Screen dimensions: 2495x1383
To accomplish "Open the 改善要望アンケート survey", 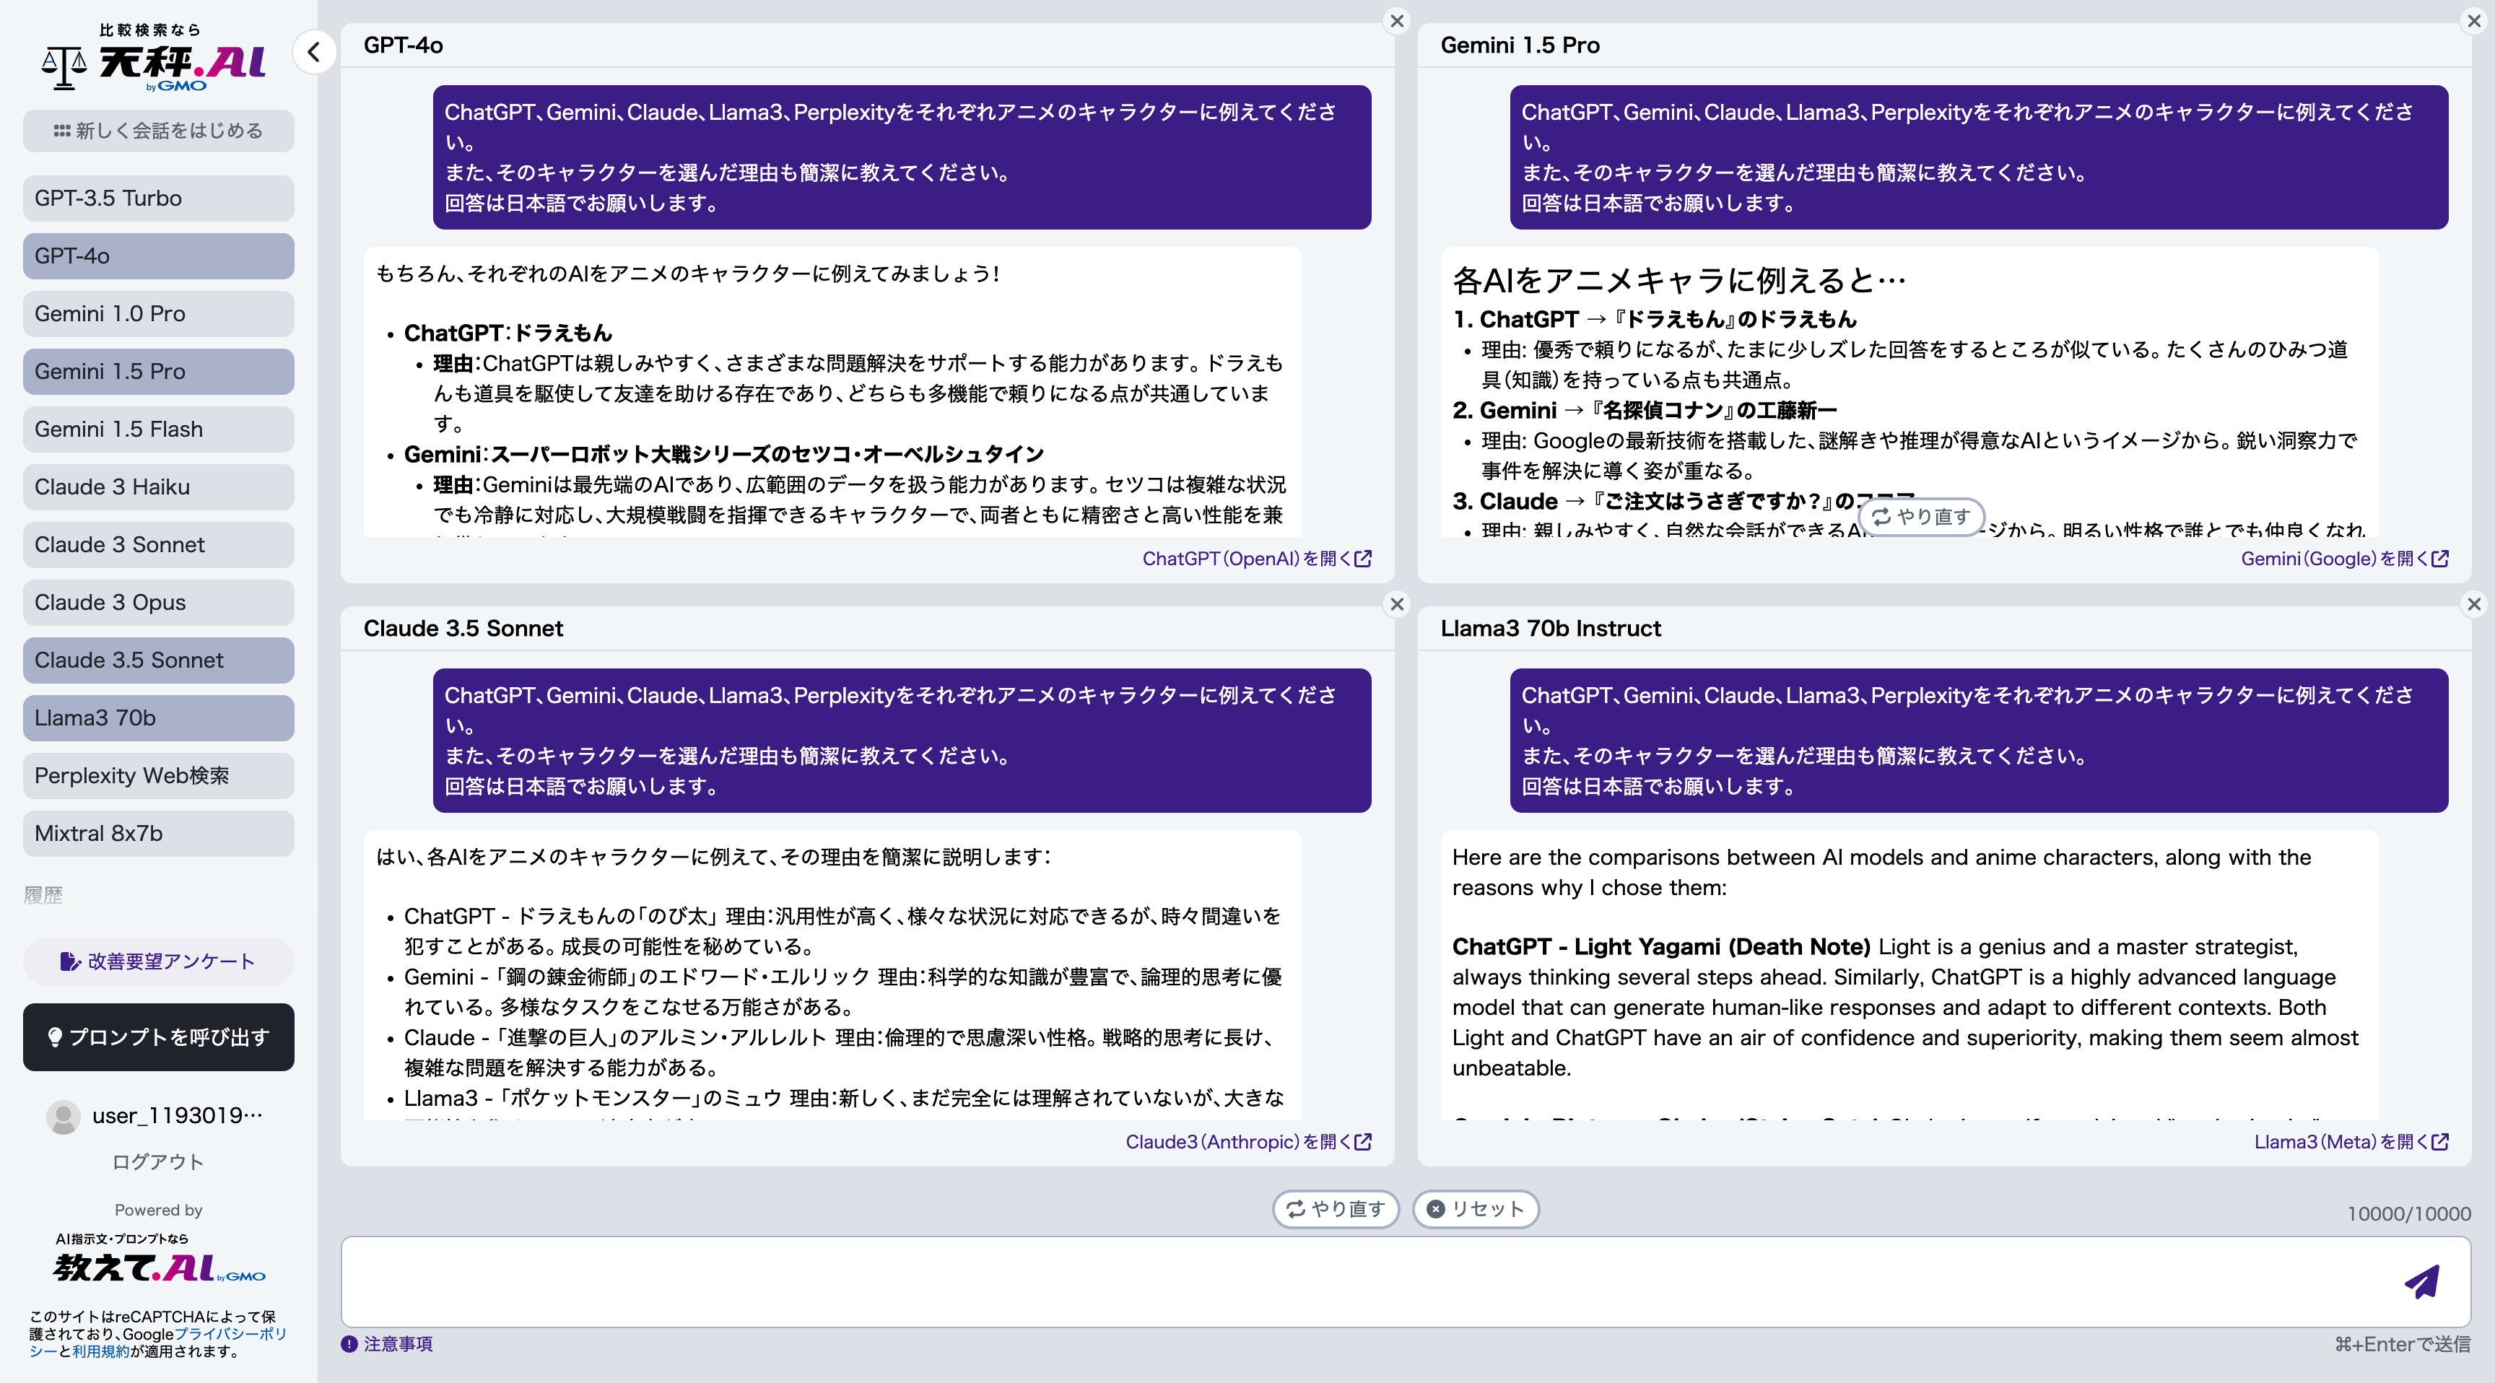I will click(x=159, y=961).
